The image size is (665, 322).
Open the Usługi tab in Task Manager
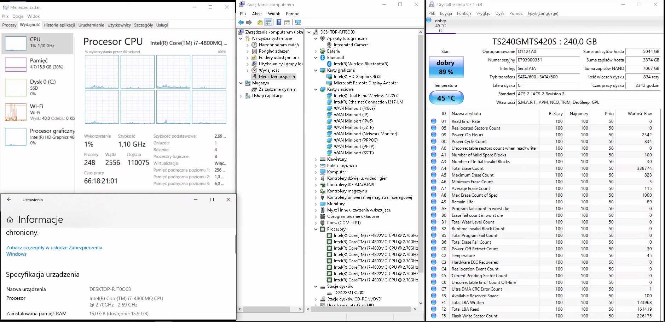point(162,25)
